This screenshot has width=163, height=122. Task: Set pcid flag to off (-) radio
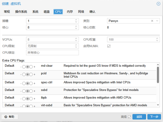coord(24,74)
